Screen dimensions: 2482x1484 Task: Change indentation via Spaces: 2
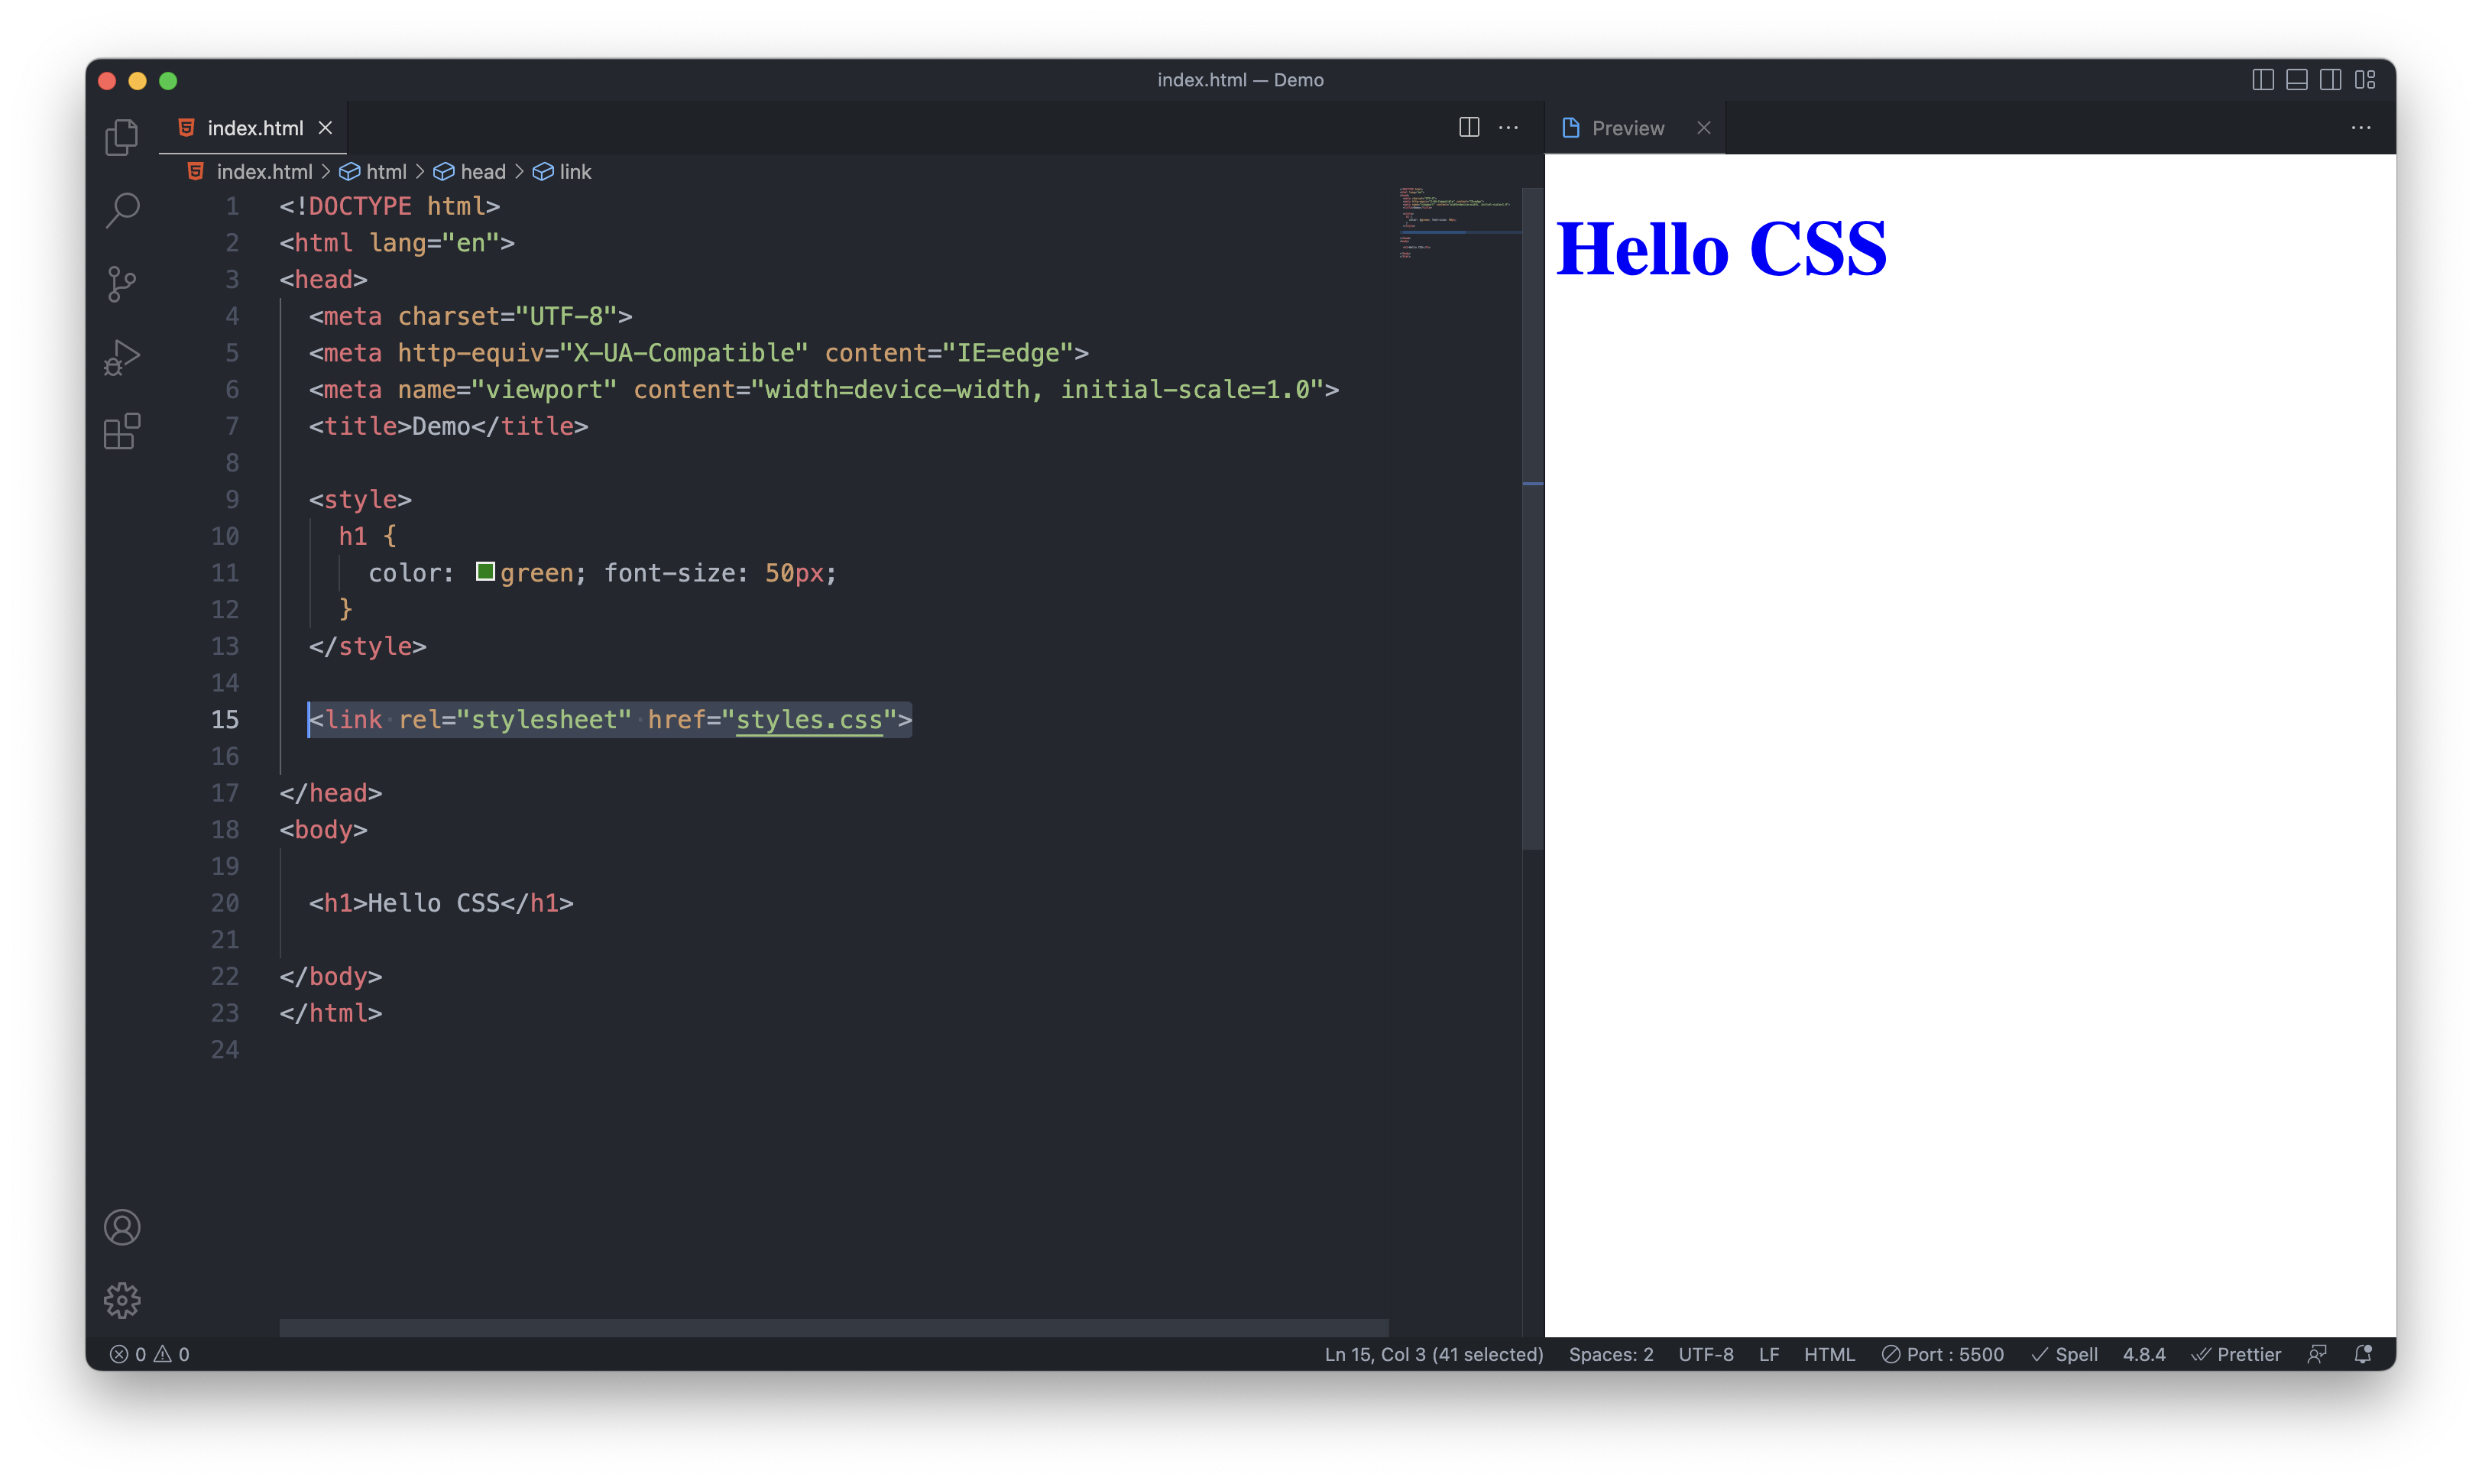click(x=1611, y=1354)
